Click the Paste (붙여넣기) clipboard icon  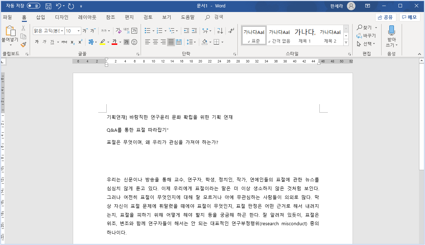[x=11, y=31]
